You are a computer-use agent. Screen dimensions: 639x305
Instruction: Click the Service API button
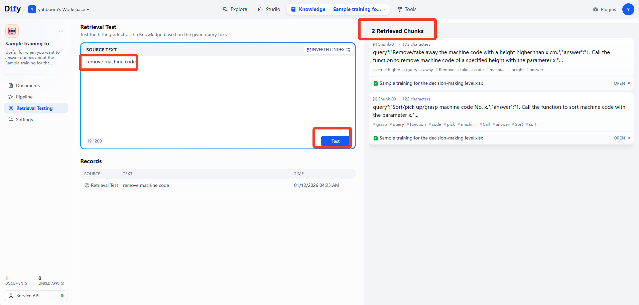(36, 296)
